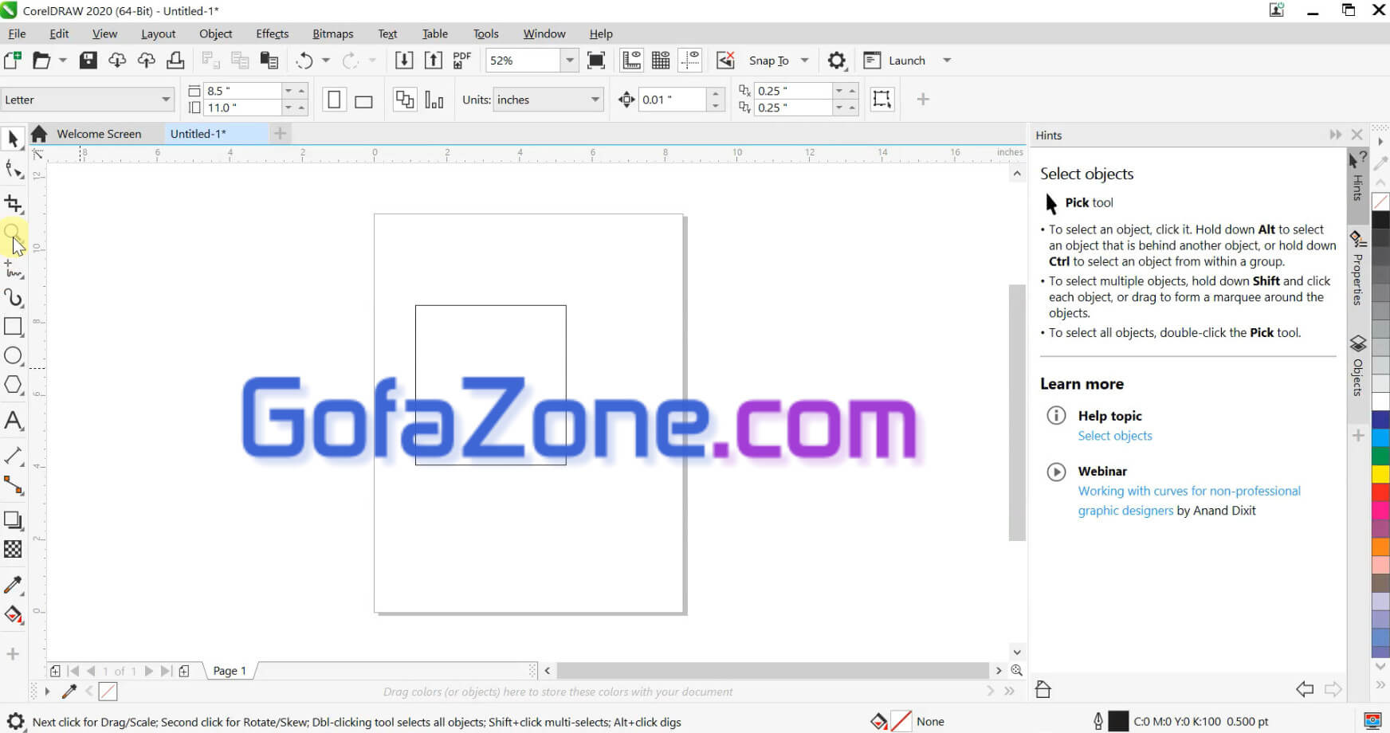
Task: Select the Eyedropper tool in toolbox
Action: click(x=14, y=585)
